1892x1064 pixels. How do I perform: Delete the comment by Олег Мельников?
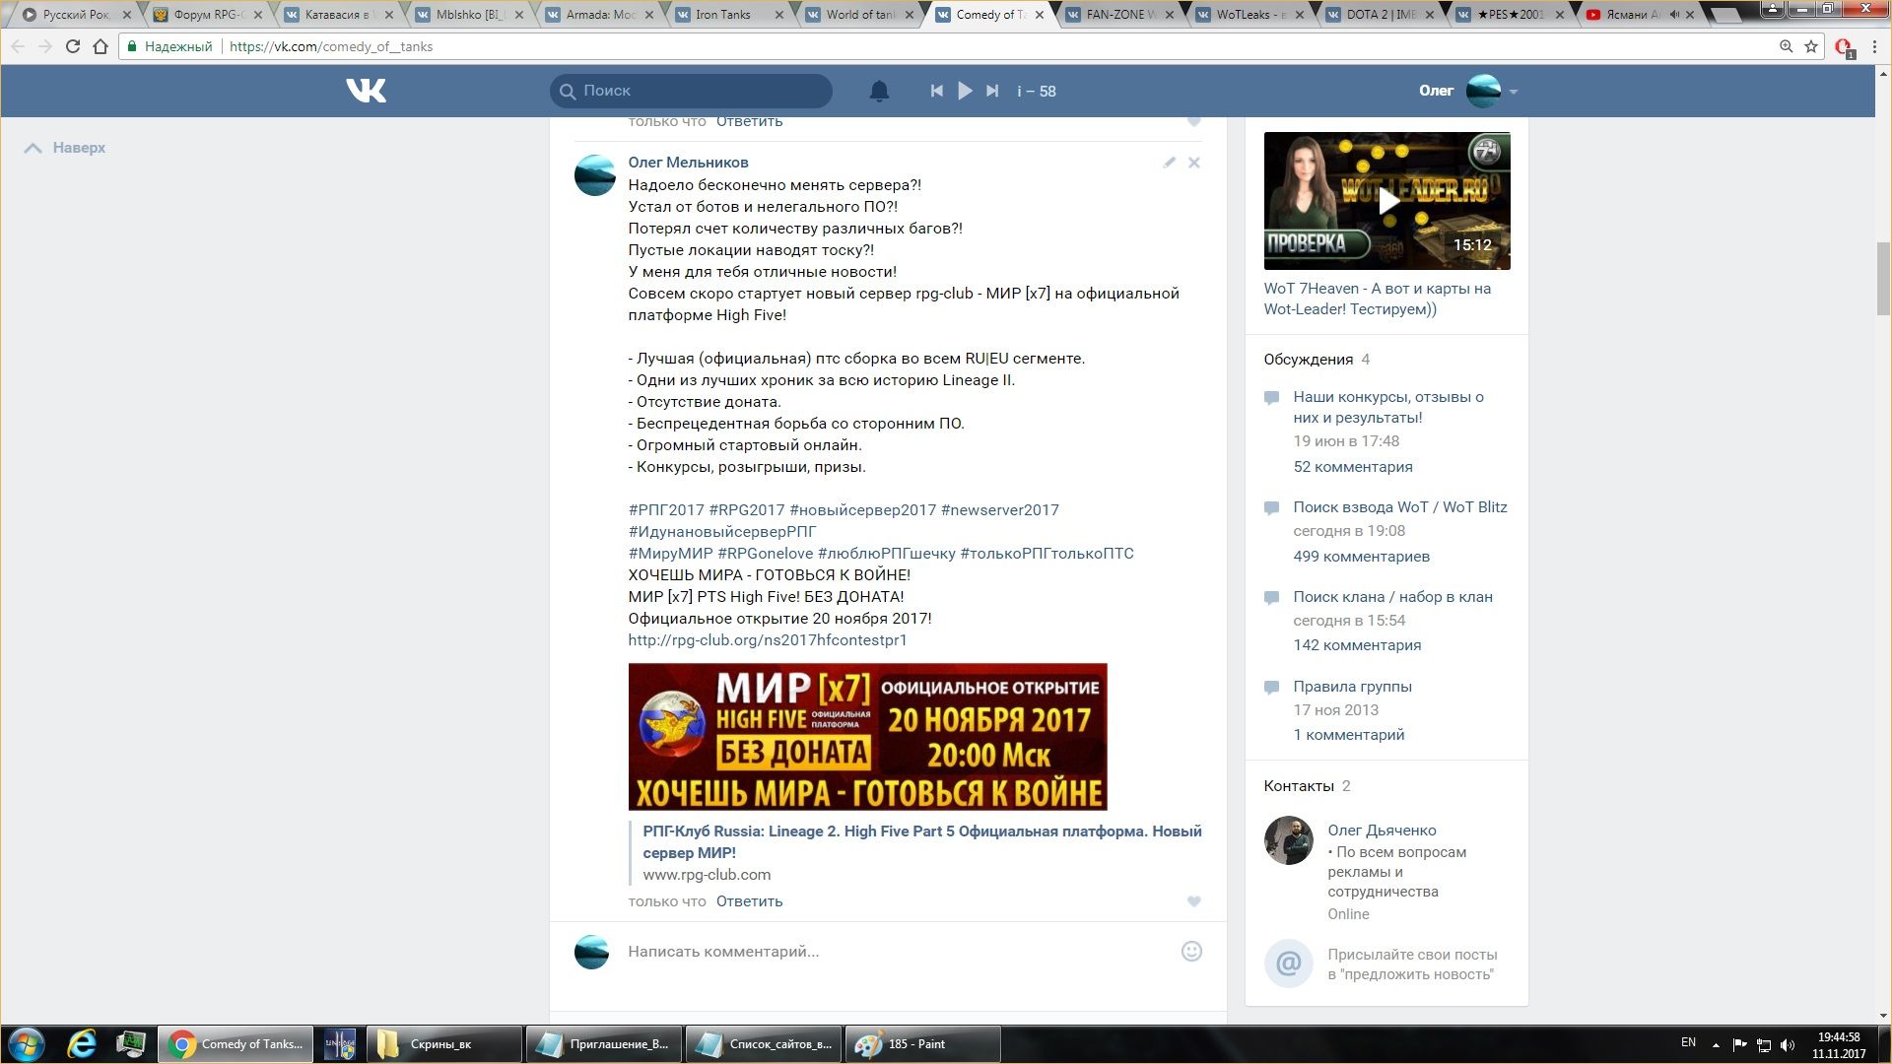click(1193, 163)
